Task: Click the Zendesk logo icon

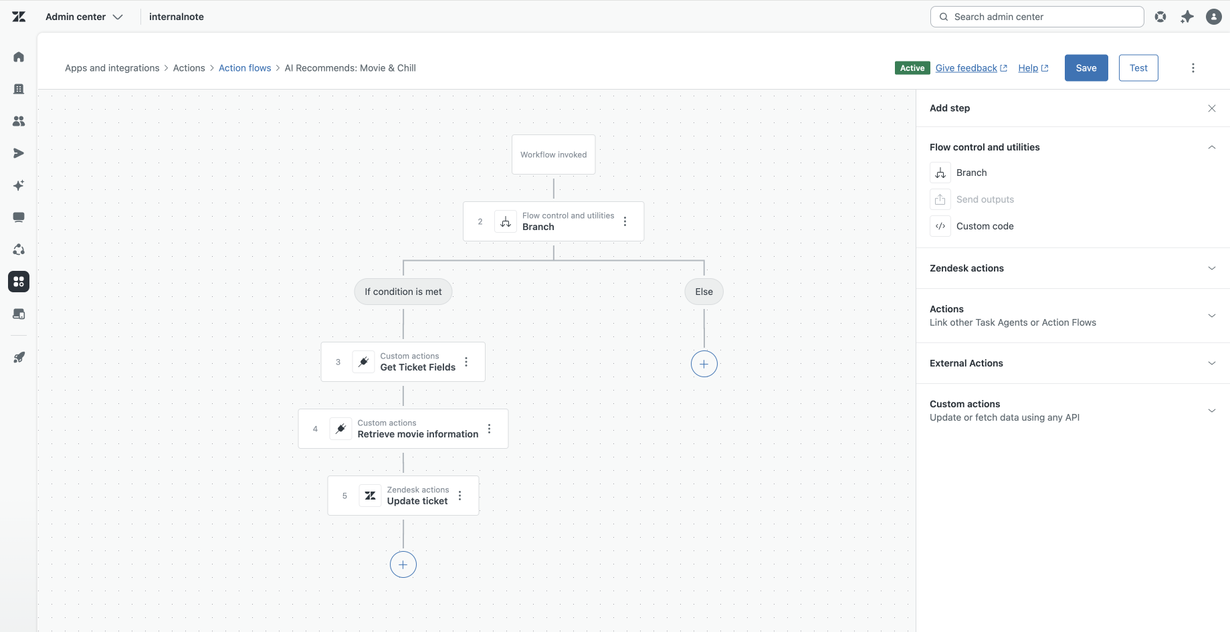Action: tap(19, 17)
